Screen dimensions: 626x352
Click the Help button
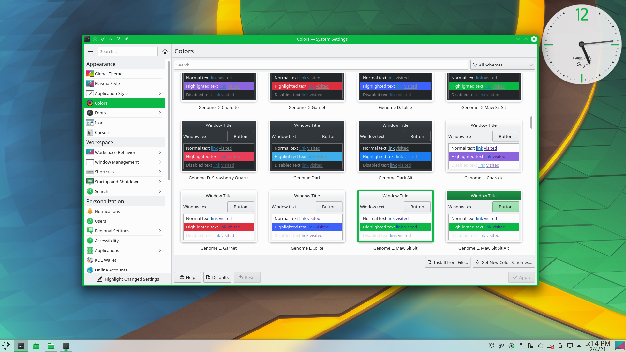pos(187,277)
